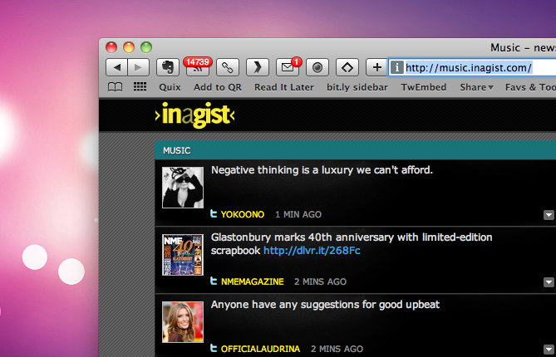Close the Safari window with red button

[x=111, y=47]
